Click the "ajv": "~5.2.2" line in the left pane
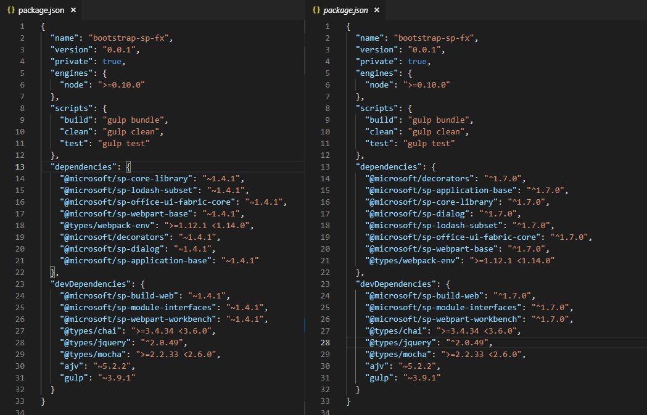647x415 pixels. tap(97, 366)
